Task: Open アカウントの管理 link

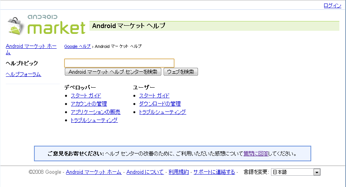Action: click(x=89, y=104)
